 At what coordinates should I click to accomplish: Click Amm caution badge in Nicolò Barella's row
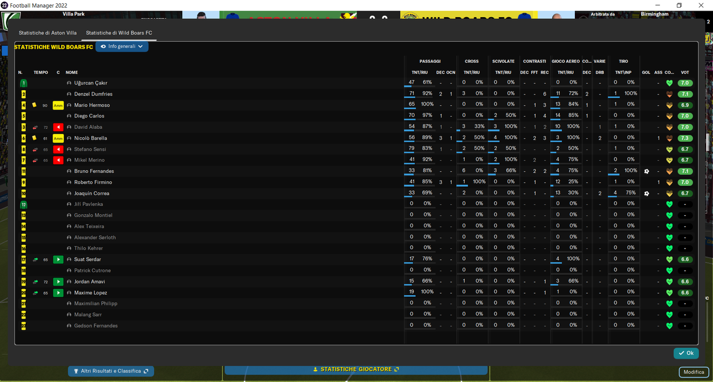58,138
